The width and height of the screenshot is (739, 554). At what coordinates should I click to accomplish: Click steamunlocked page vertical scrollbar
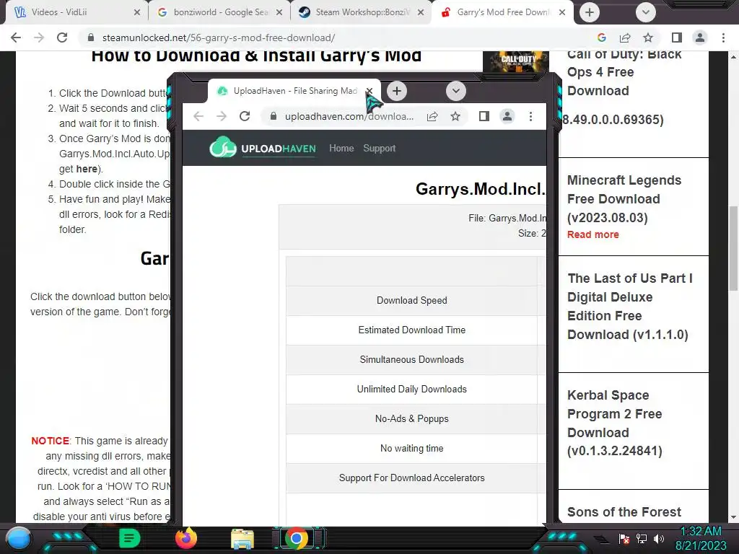734,249
